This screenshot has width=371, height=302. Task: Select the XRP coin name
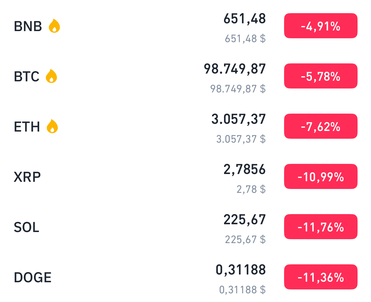tap(27, 177)
